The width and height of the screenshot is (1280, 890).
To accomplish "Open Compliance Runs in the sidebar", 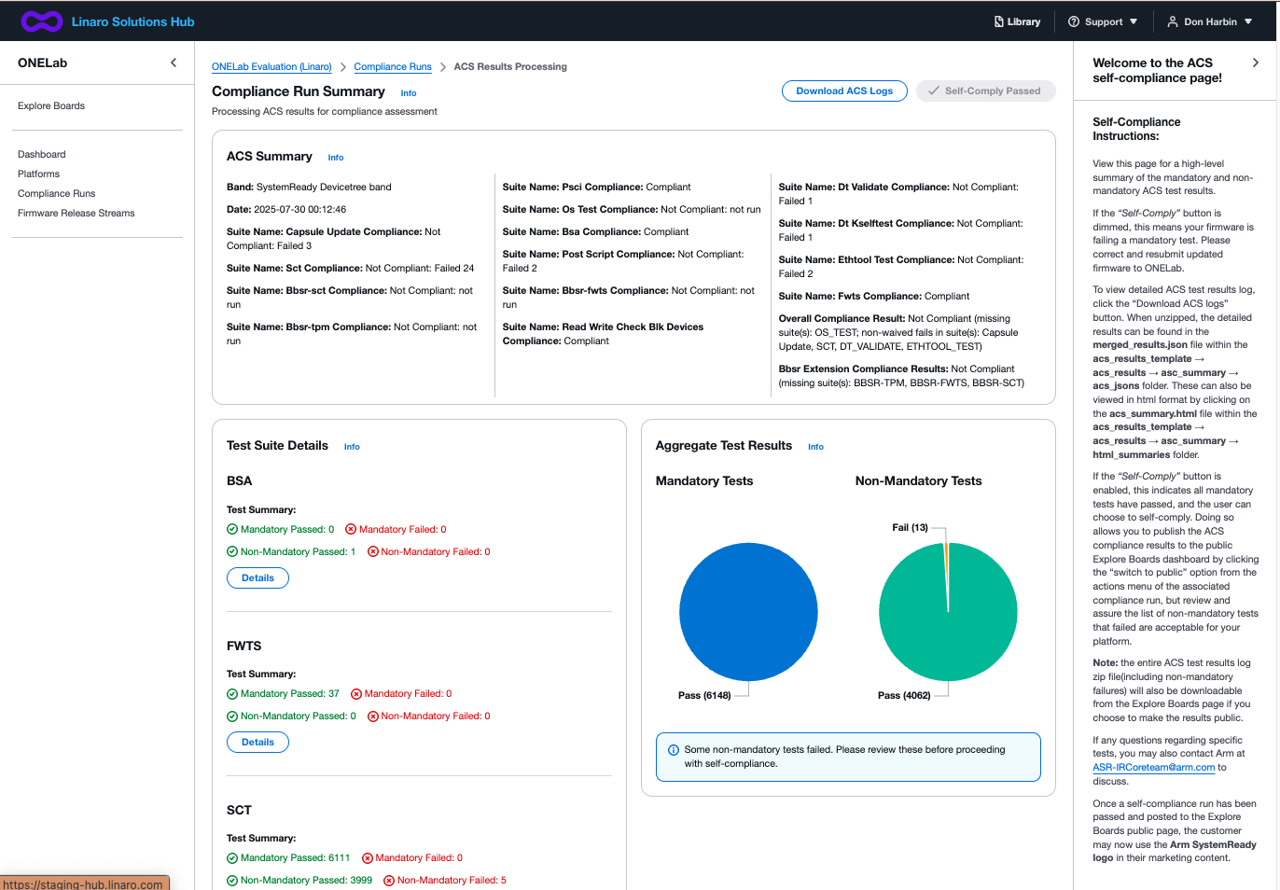I will 57,193.
